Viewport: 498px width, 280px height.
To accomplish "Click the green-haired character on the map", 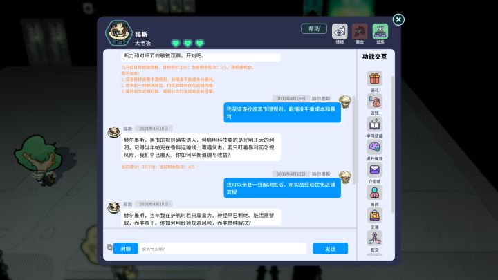I will [x=39, y=160].
